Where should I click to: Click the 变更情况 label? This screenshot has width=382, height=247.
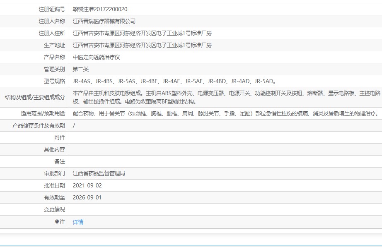pyautogui.click(x=55, y=209)
